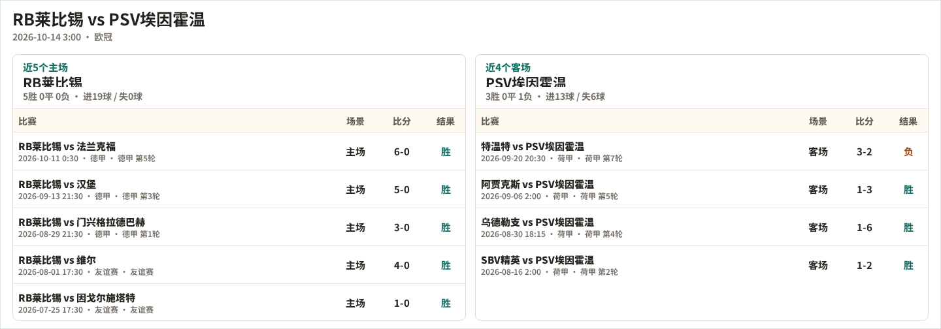The image size is (941, 329).
Task: Click the 5-0 score cell
Action: click(402, 190)
